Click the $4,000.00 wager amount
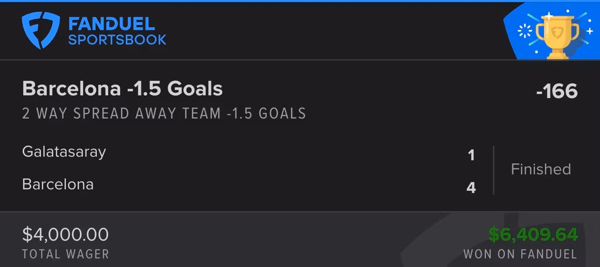The width and height of the screenshot is (600, 267). coord(65,235)
